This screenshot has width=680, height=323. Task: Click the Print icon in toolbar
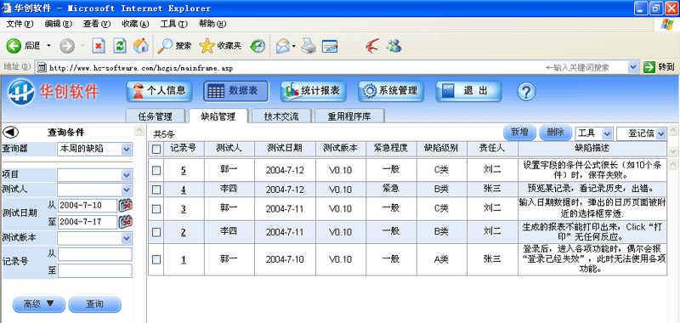pyautogui.click(x=309, y=46)
